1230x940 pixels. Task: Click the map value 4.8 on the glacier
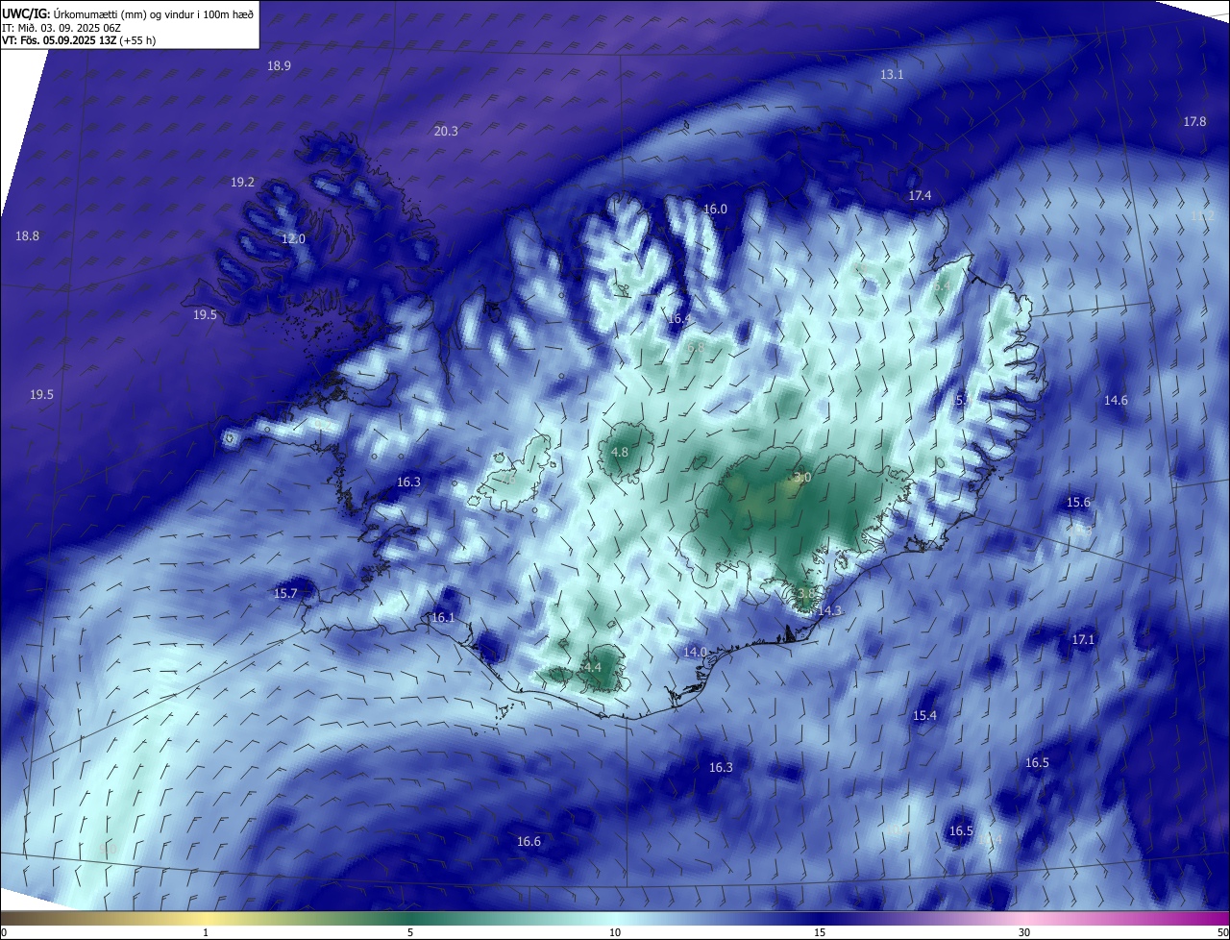[x=620, y=452]
